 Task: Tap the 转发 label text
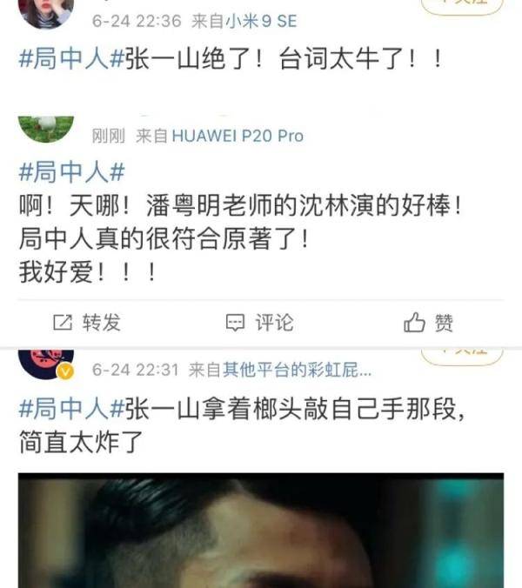pos(102,323)
